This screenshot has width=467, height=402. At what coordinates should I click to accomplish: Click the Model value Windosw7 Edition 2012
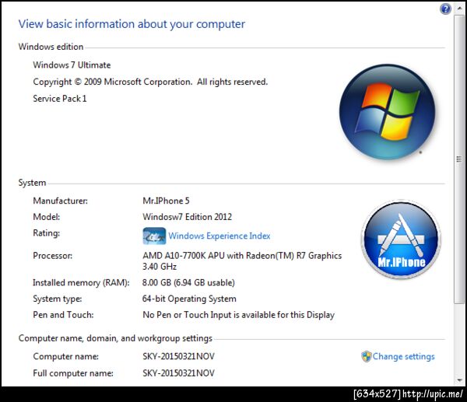coord(187,217)
